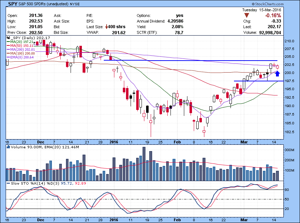
Task: Click the volume bars icon in Volume panel
Action: pos(8,147)
